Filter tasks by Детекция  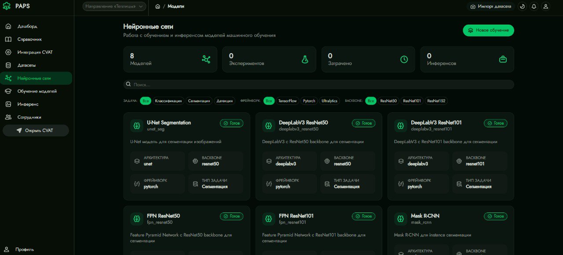click(225, 101)
